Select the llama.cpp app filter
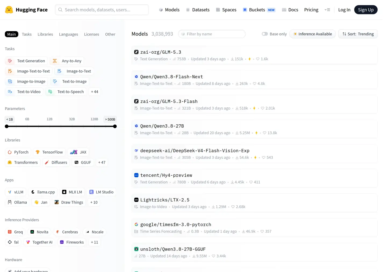This screenshot has height=272, width=387. coord(43,192)
